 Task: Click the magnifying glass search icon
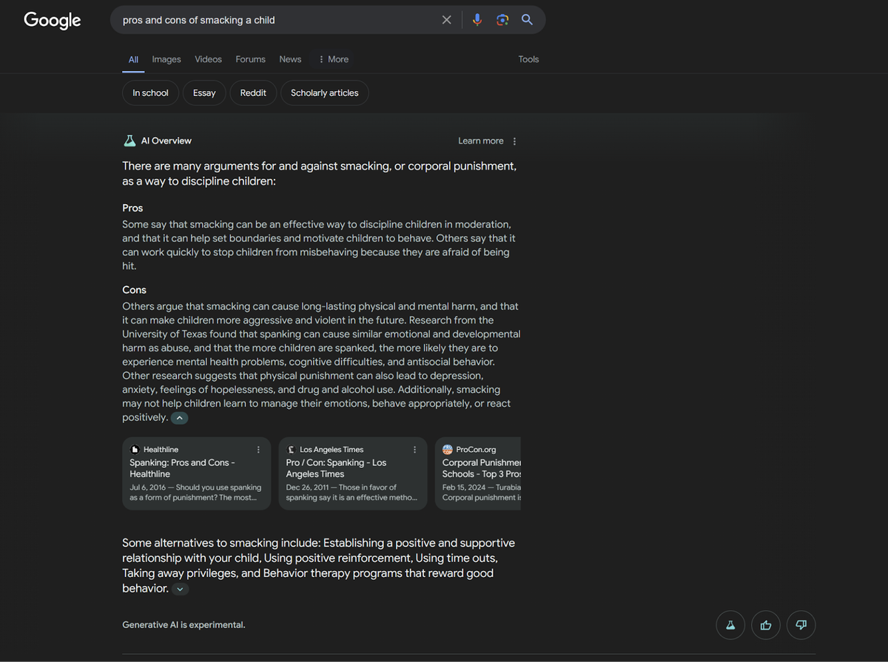[527, 20]
